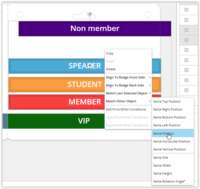Select Same Top Position option
The image size is (200, 189).
coord(167,101)
